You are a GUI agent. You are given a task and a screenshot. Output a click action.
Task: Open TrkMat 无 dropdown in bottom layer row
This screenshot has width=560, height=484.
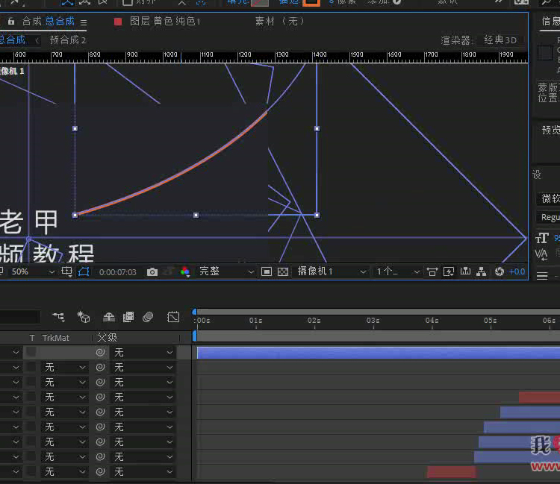coord(64,472)
